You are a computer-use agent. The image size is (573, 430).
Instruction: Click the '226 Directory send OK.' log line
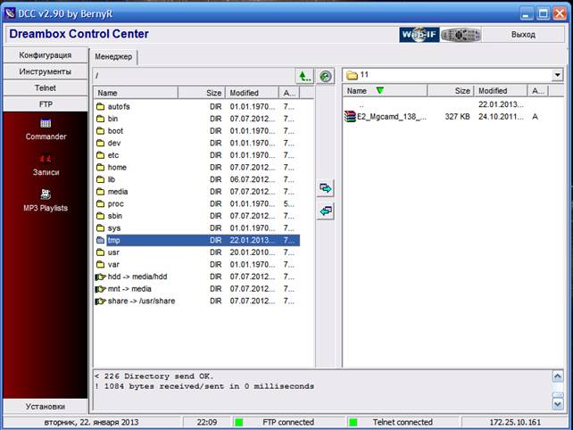[154, 376]
